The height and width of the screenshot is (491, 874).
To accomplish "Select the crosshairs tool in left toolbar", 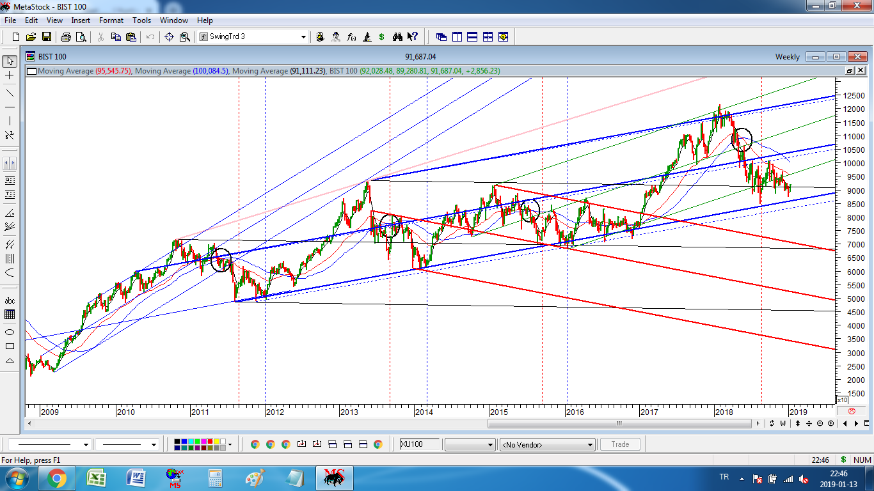I will point(10,76).
